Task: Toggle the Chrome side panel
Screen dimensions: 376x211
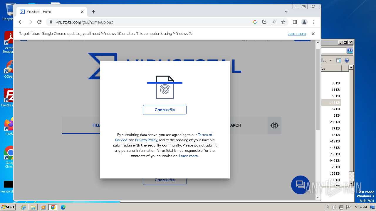Action: [295, 22]
